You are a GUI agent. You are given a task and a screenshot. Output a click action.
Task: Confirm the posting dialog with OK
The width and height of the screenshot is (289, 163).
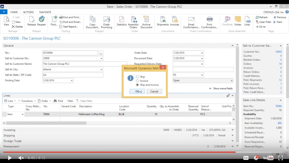[x=137, y=91]
